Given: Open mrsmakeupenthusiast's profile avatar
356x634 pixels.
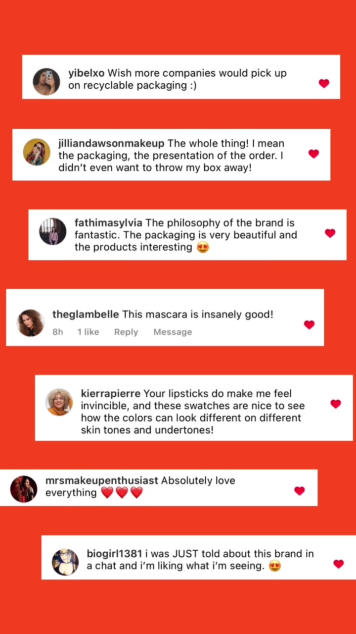Looking at the screenshot, I should point(24,489).
